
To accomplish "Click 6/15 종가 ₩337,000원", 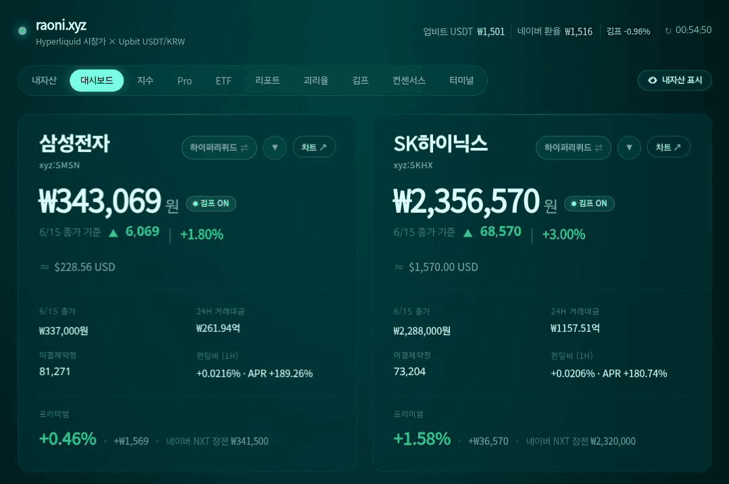I will pos(64,331).
